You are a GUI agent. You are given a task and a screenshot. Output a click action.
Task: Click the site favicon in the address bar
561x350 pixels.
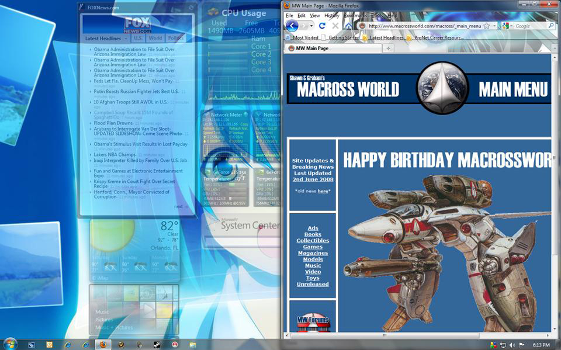[x=362, y=26]
